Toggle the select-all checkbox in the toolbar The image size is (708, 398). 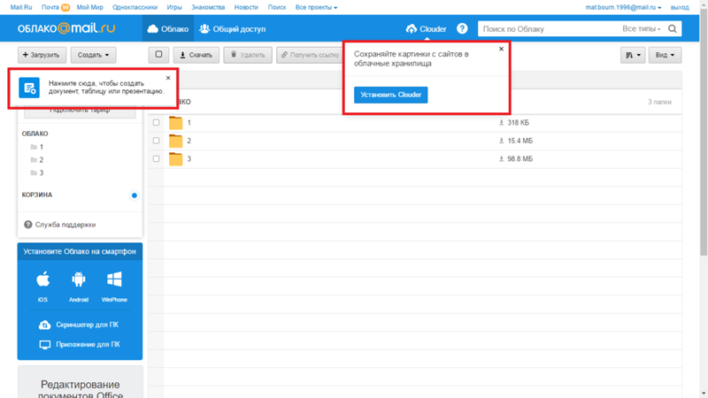[x=159, y=55]
